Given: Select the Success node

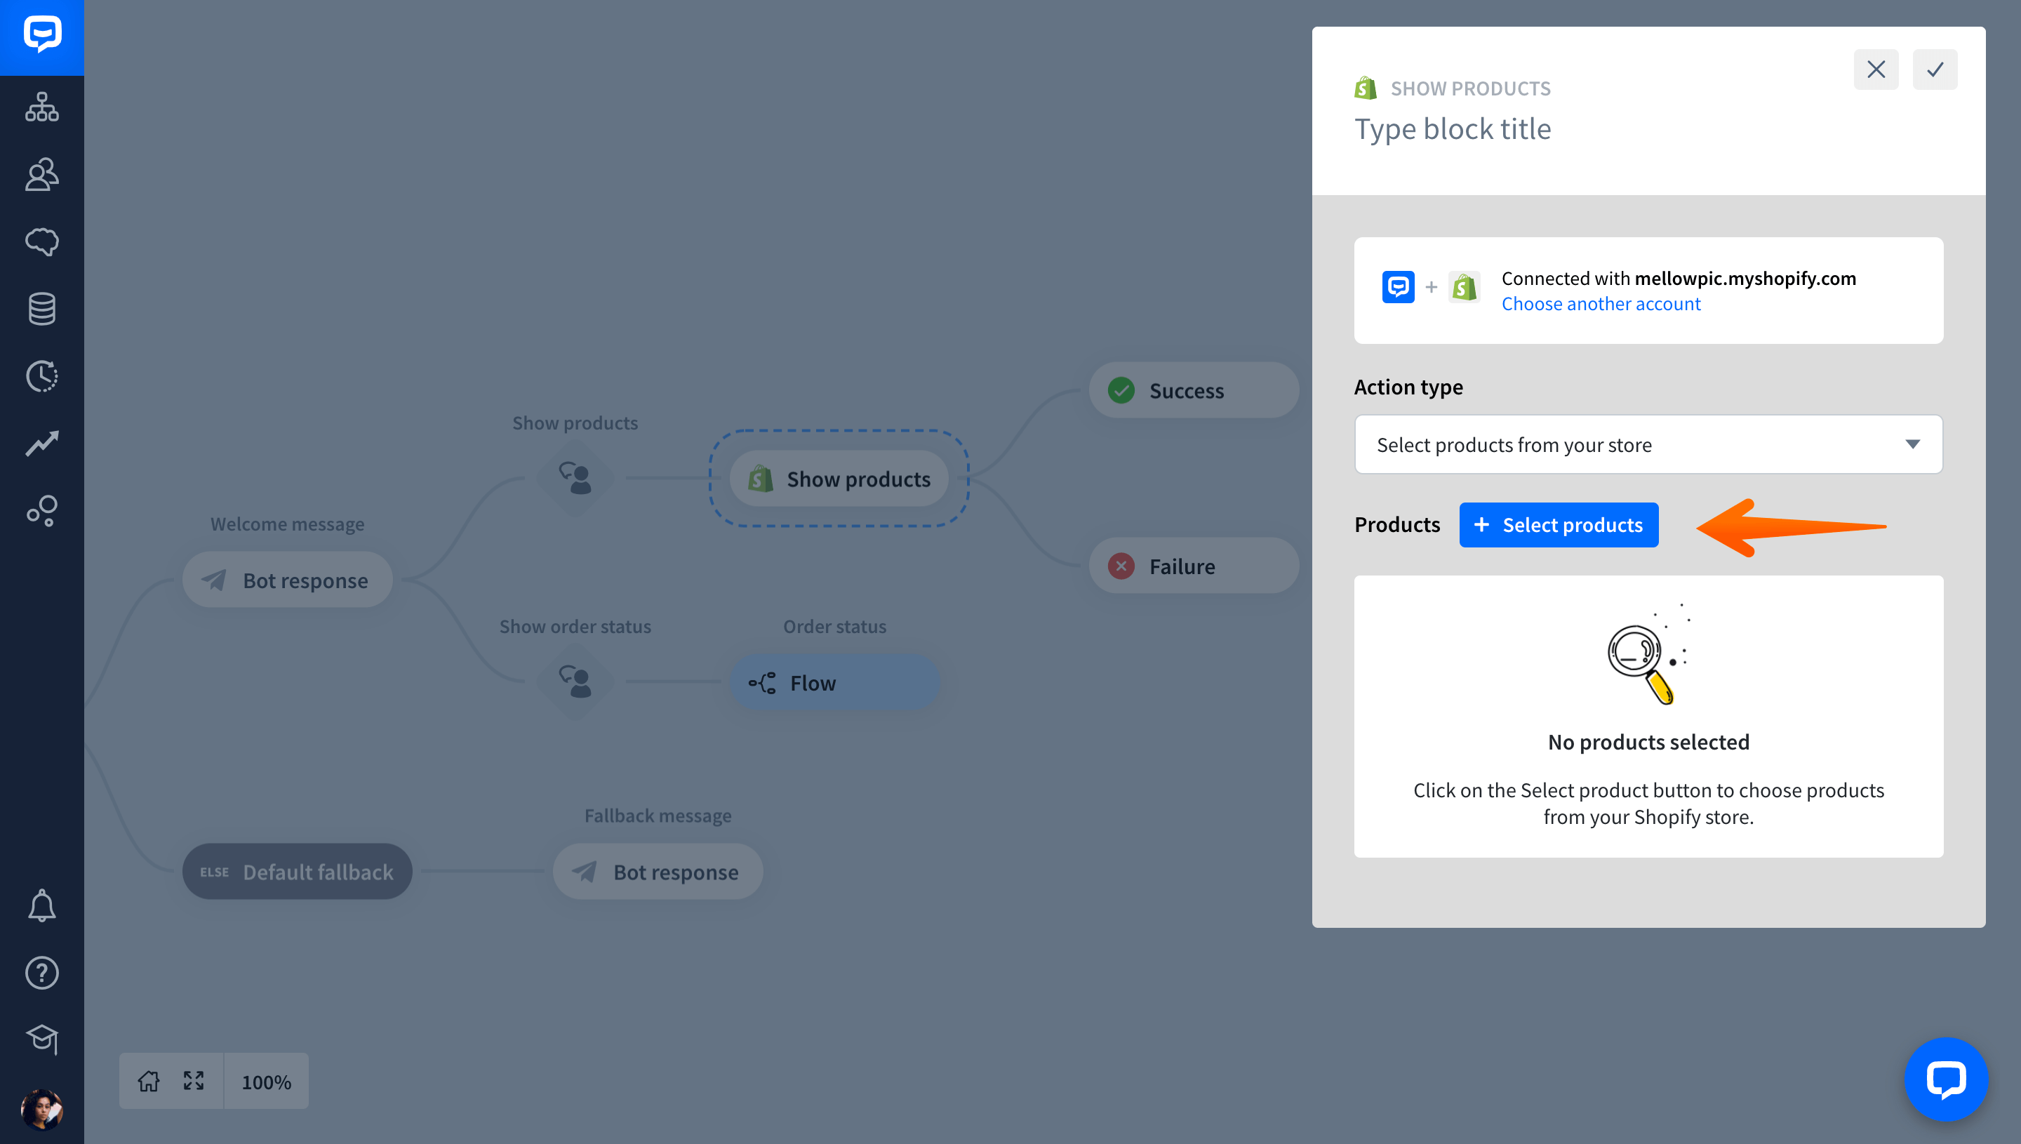Looking at the screenshot, I should 1193,390.
